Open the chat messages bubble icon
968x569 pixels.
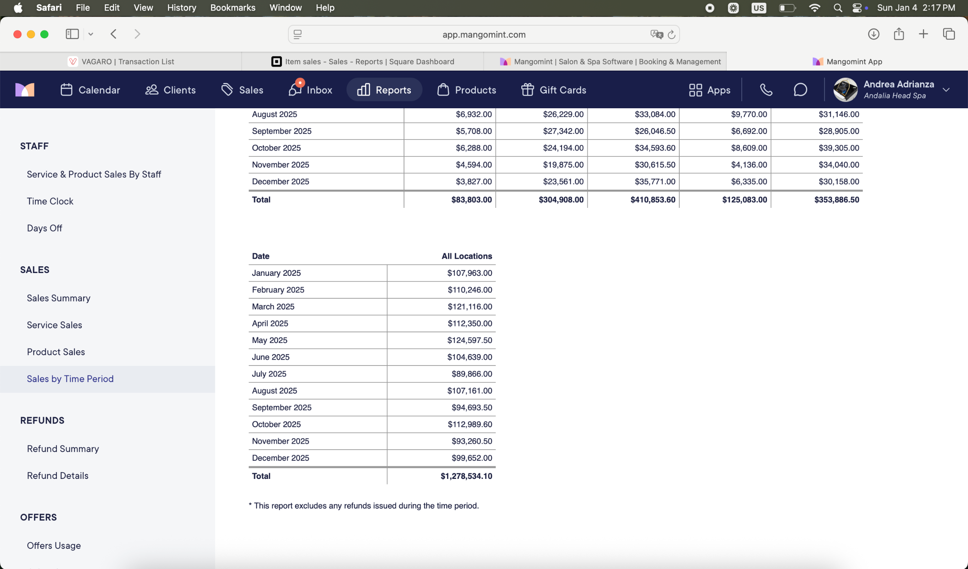[800, 90]
